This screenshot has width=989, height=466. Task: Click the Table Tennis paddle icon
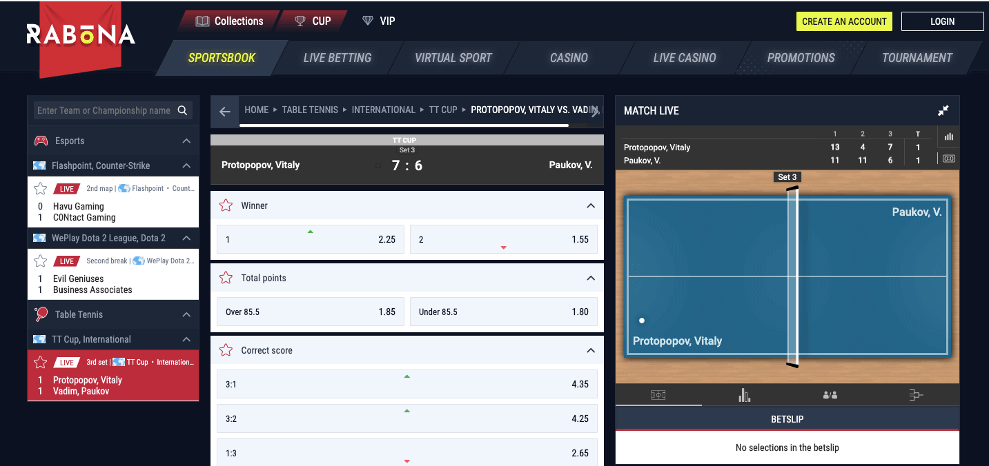click(41, 314)
